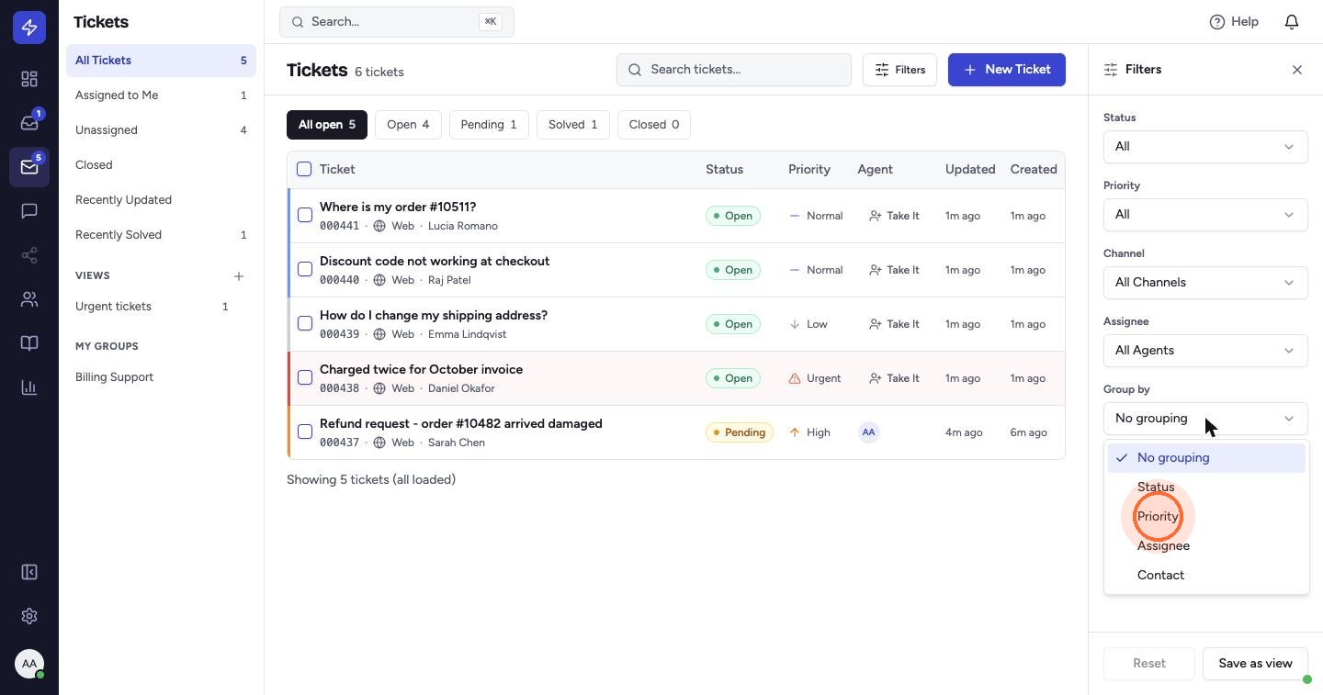Open Unassigned ticket list
Screen dimensions: 1323x695
click(x=161, y=130)
